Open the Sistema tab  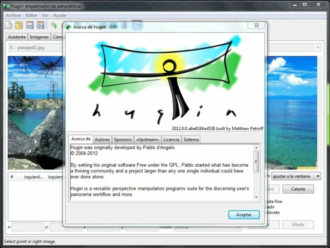(191, 139)
